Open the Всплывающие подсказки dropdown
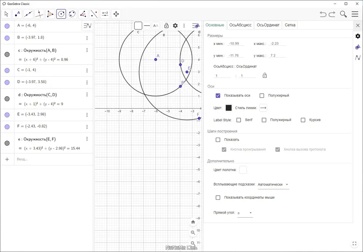The image size is (363, 252). click(273, 184)
